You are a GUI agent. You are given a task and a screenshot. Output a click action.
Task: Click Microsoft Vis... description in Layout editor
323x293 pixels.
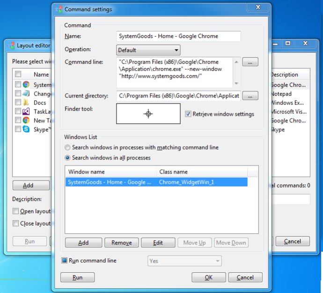point(289,112)
